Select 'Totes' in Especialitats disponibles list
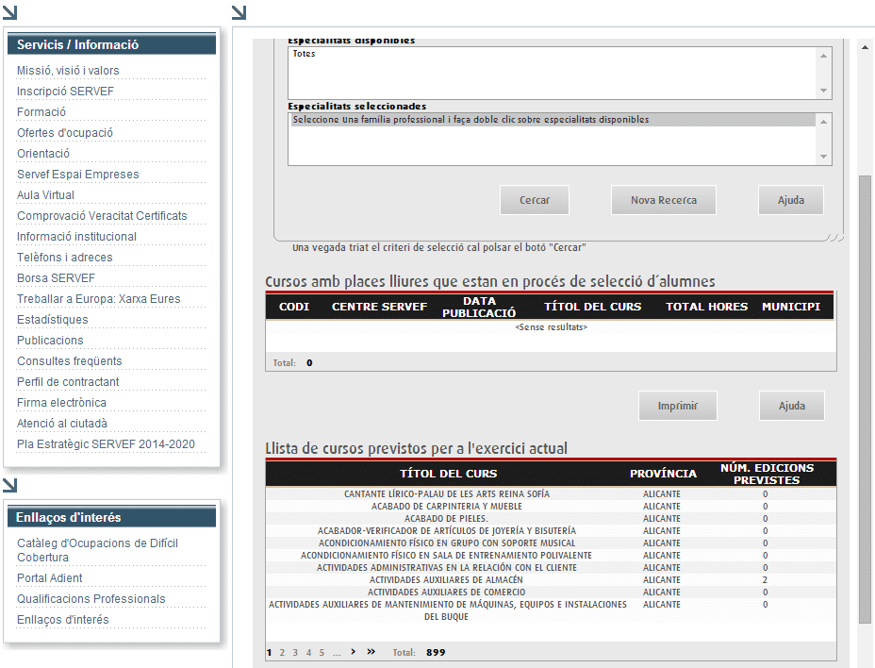Image resolution: width=875 pixels, height=668 pixels. (x=305, y=54)
